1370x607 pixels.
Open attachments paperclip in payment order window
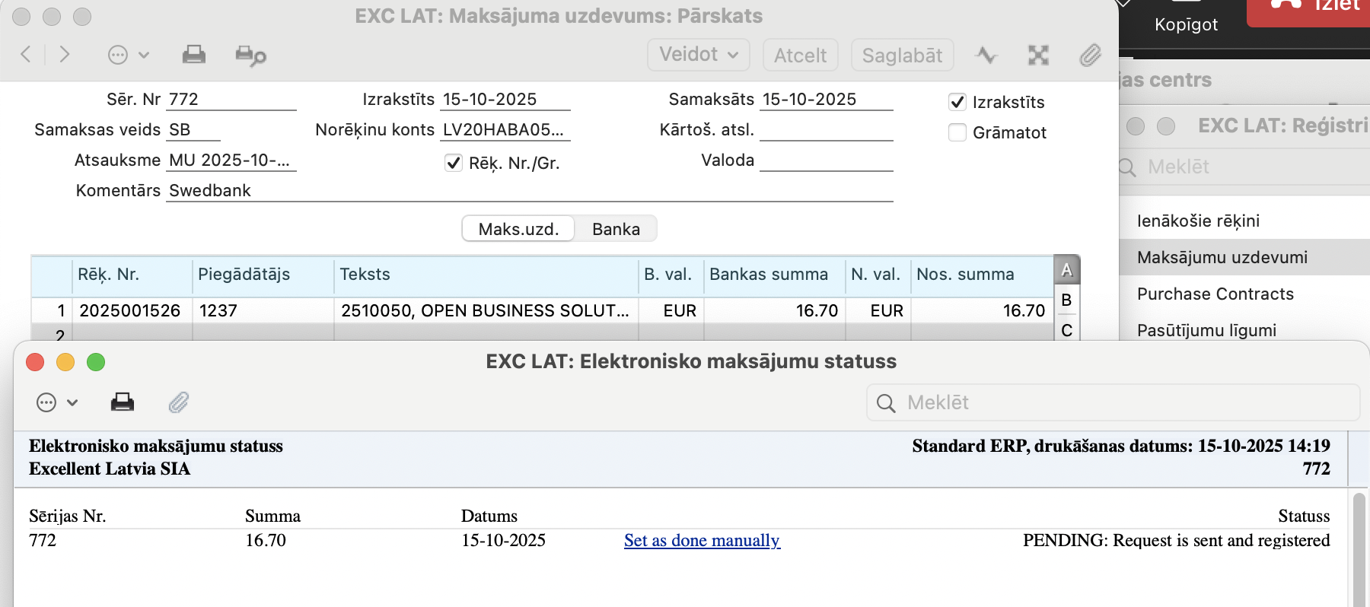(x=1090, y=55)
